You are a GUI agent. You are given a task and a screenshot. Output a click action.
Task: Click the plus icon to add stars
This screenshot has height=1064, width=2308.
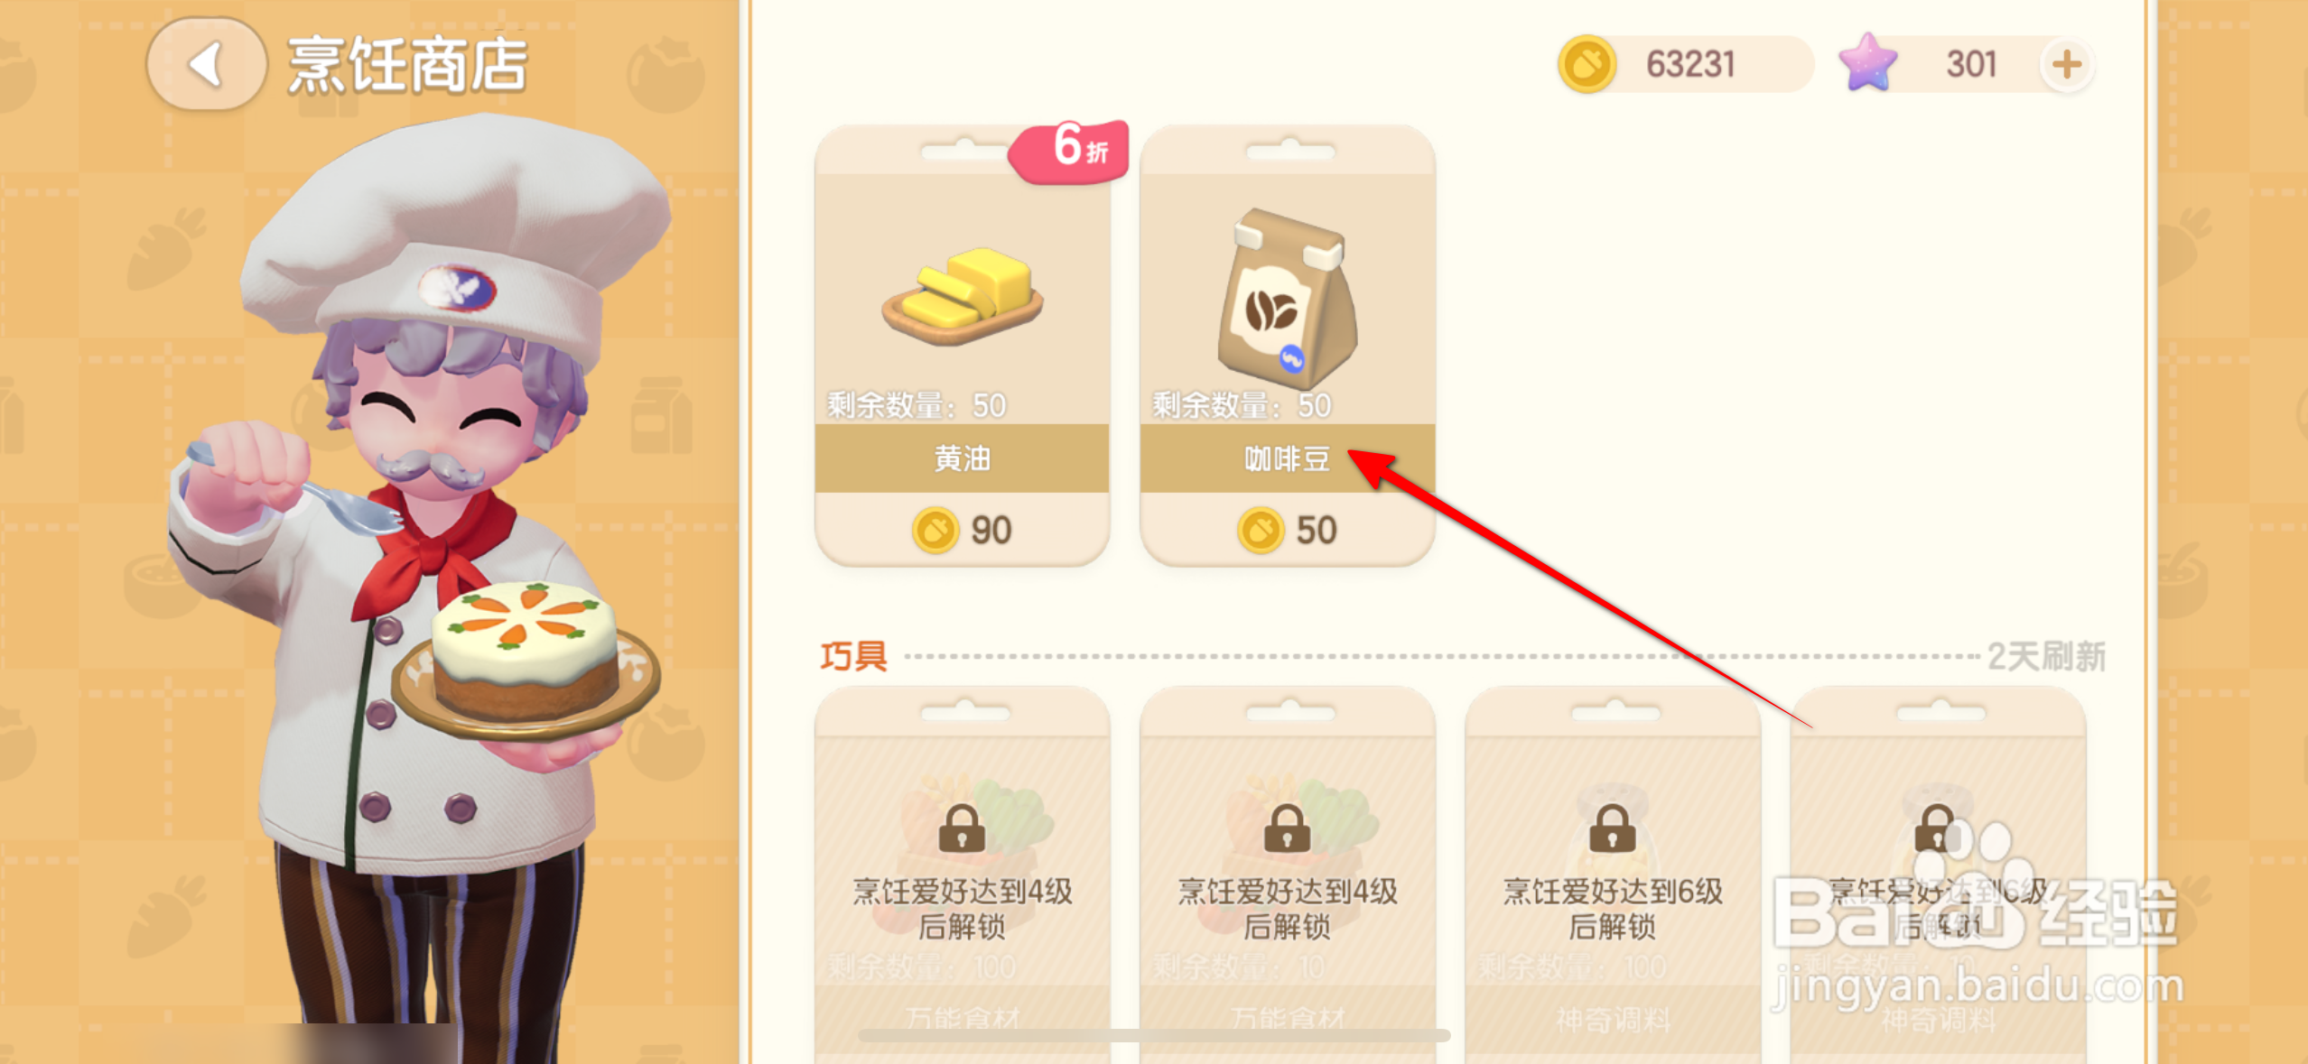pos(2066,65)
